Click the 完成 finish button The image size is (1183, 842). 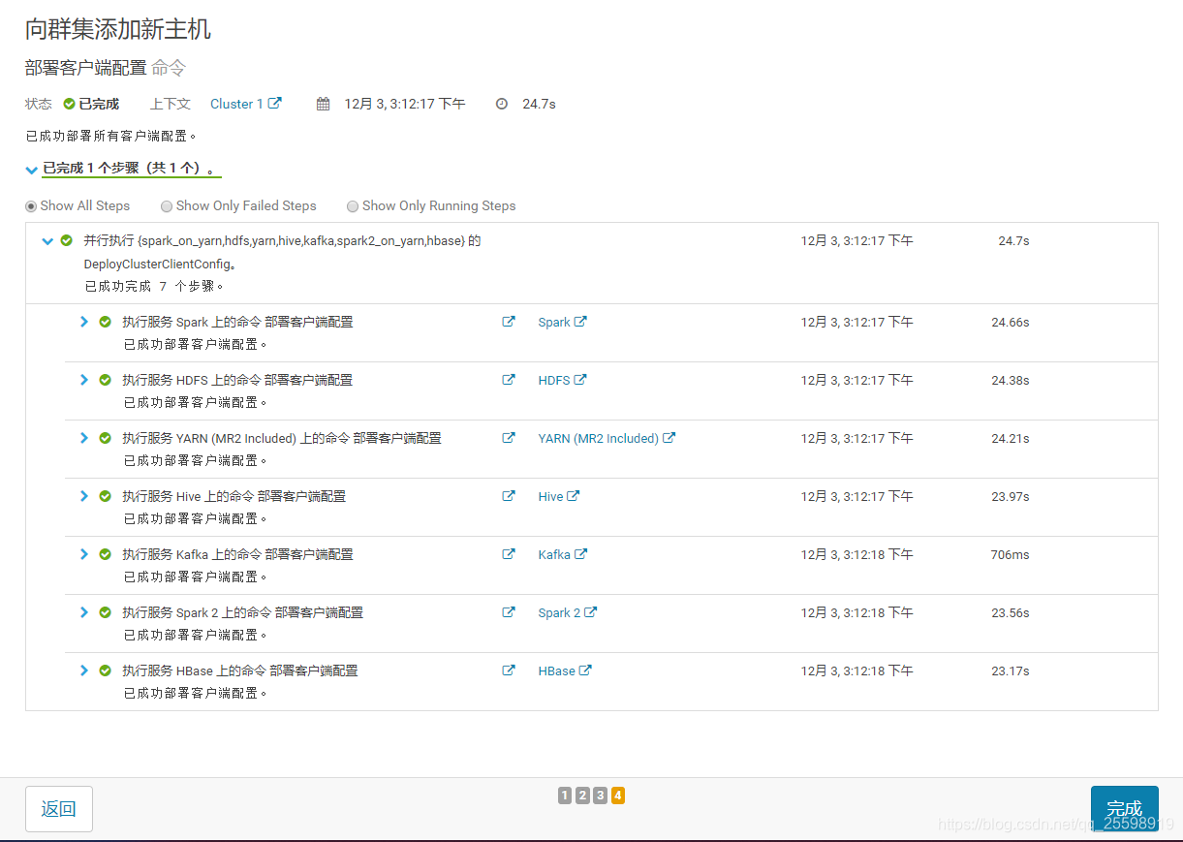(1124, 809)
